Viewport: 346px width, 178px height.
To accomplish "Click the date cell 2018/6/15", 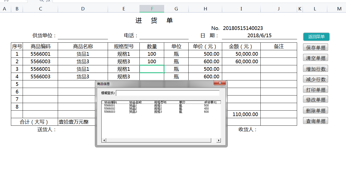I will [x=259, y=35].
